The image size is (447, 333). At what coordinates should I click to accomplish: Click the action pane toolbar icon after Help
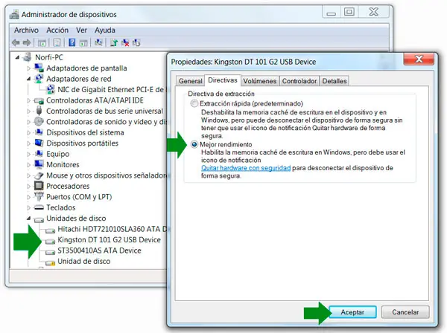[83, 43]
